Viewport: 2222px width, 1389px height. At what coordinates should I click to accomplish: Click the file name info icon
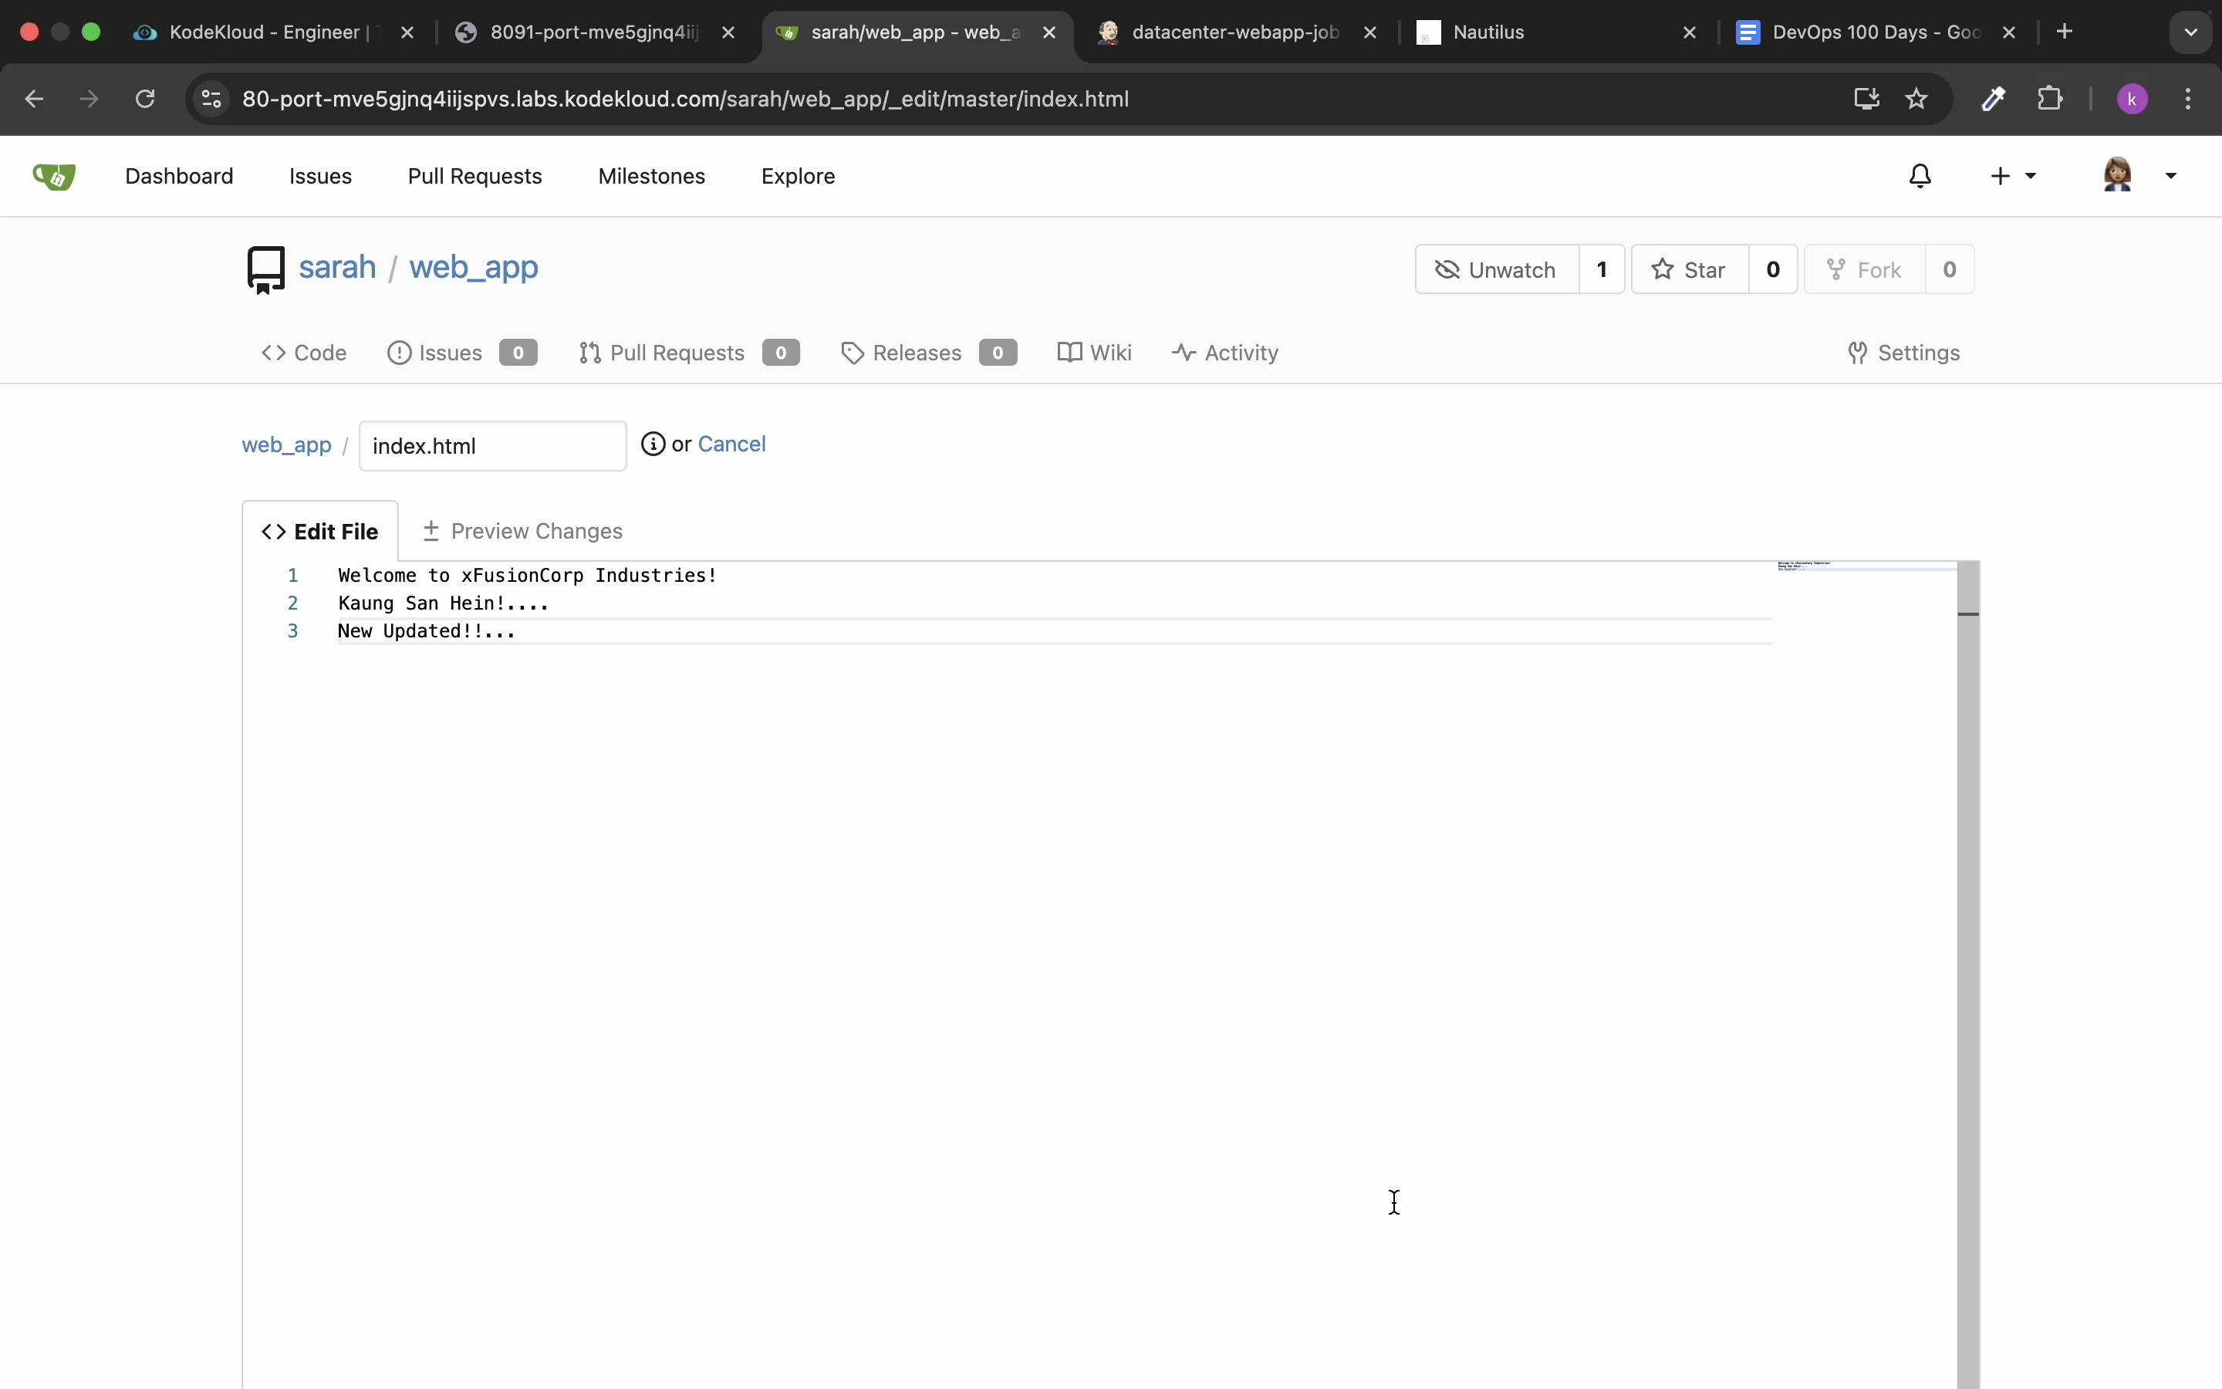click(x=653, y=444)
